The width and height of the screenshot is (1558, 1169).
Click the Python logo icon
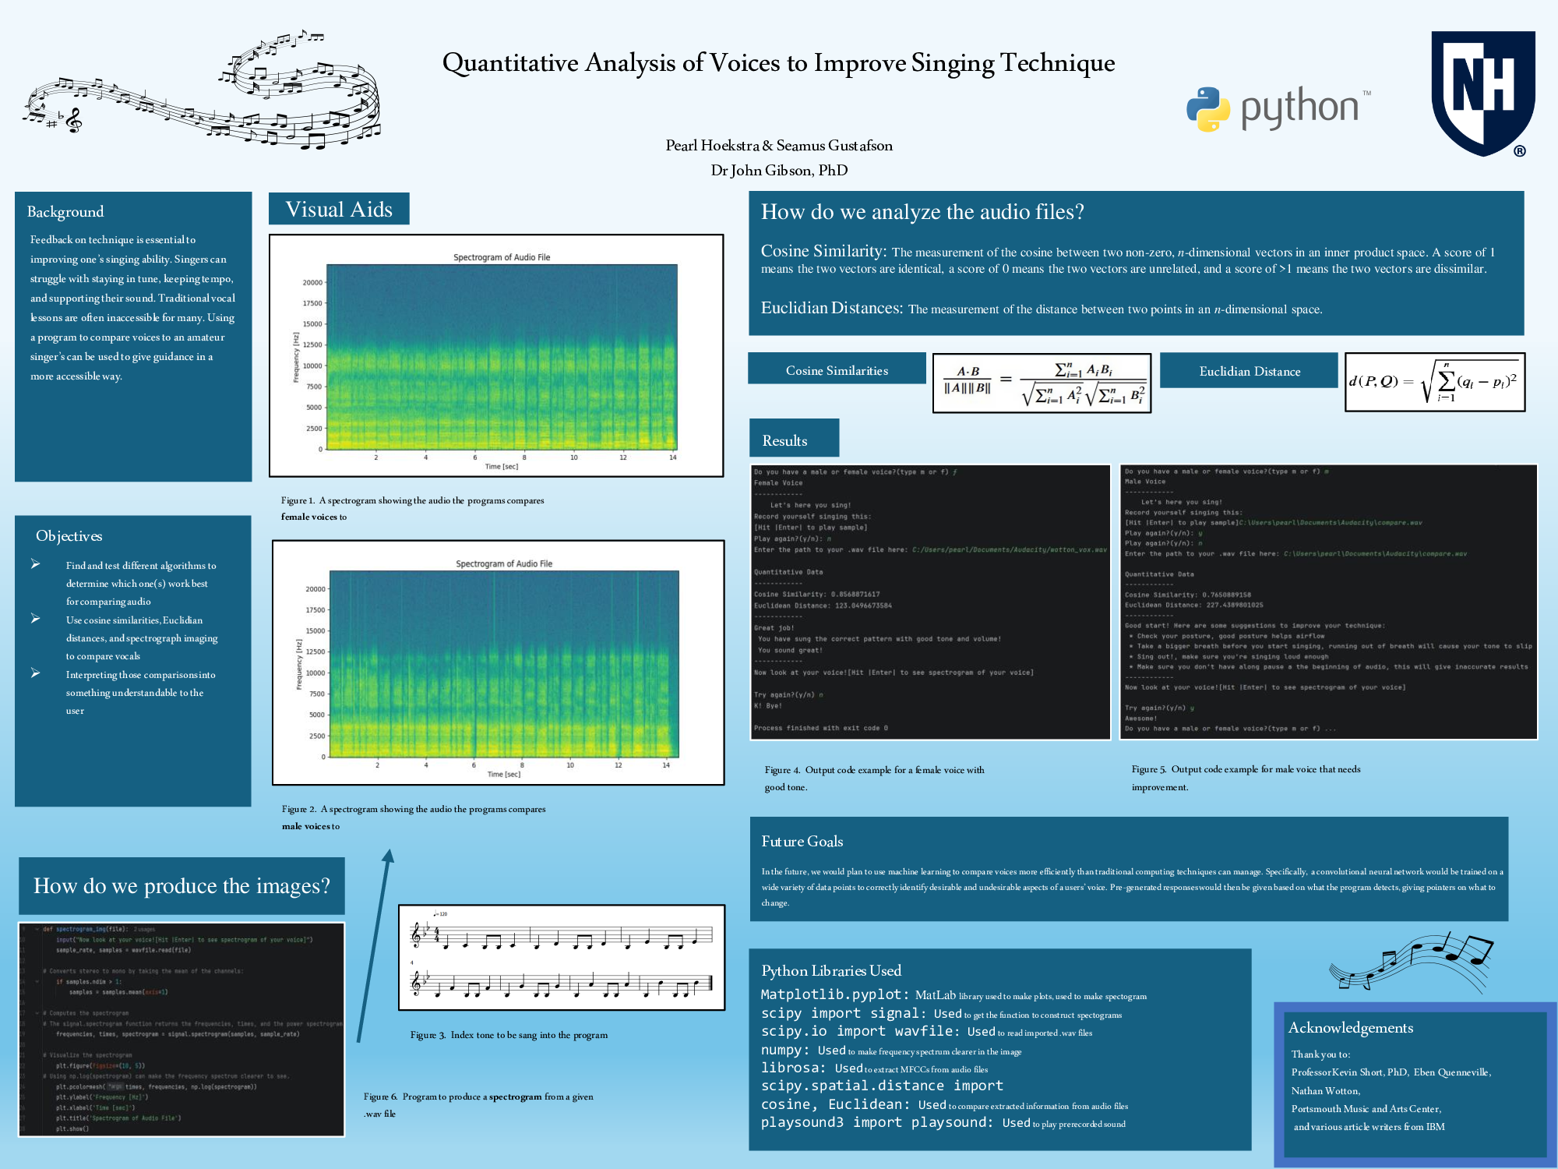point(1208,109)
